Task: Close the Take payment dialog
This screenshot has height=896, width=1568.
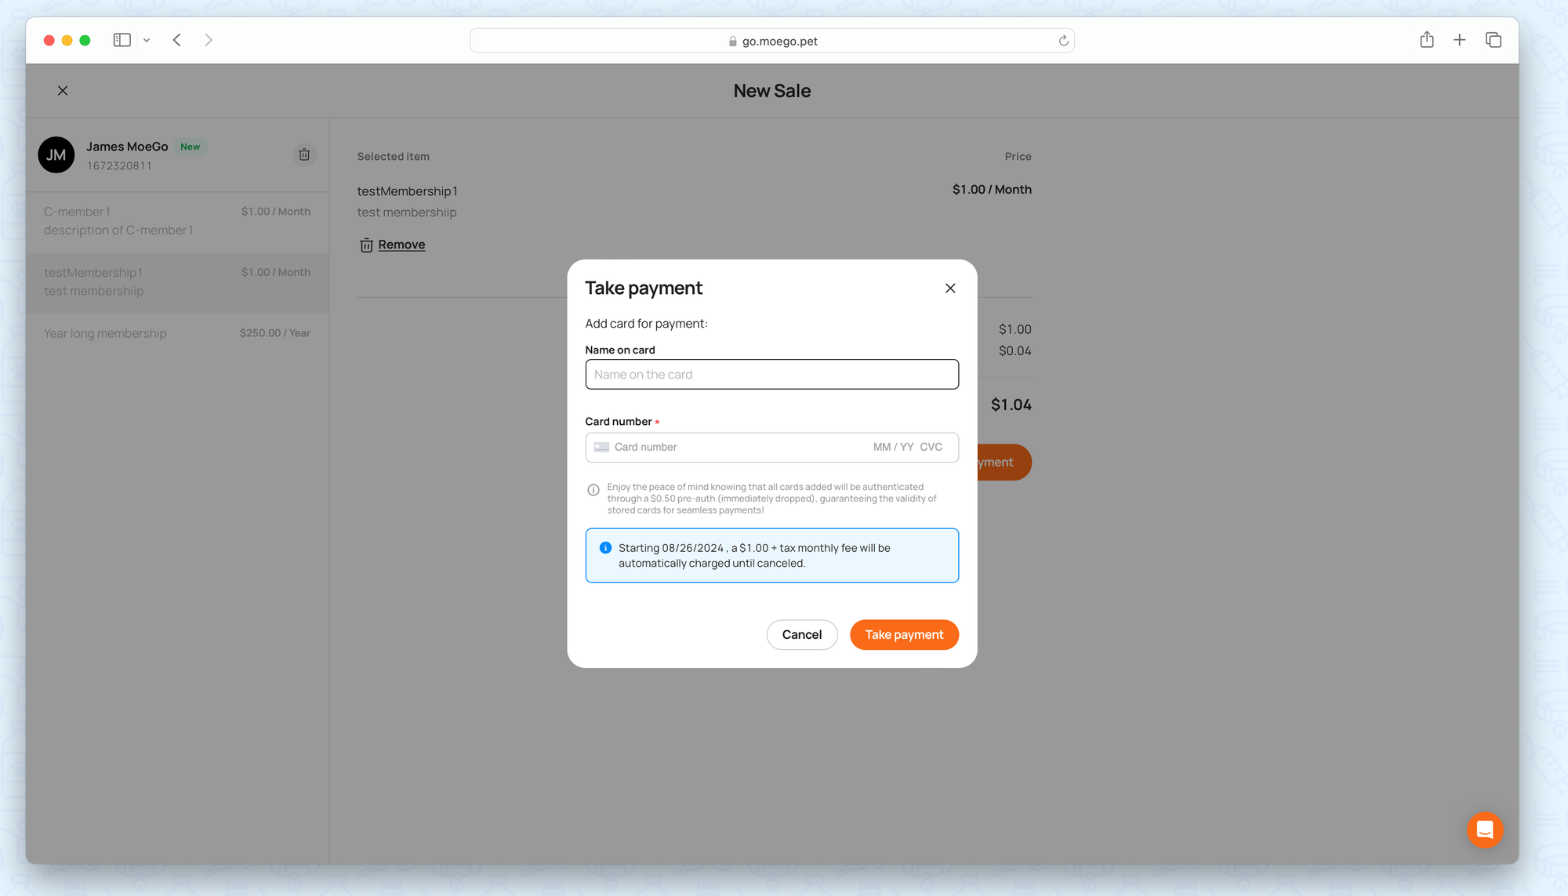Action: [x=949, y=288]
